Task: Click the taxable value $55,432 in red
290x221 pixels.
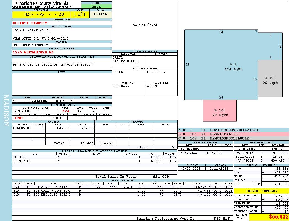Action: point(278,217)
